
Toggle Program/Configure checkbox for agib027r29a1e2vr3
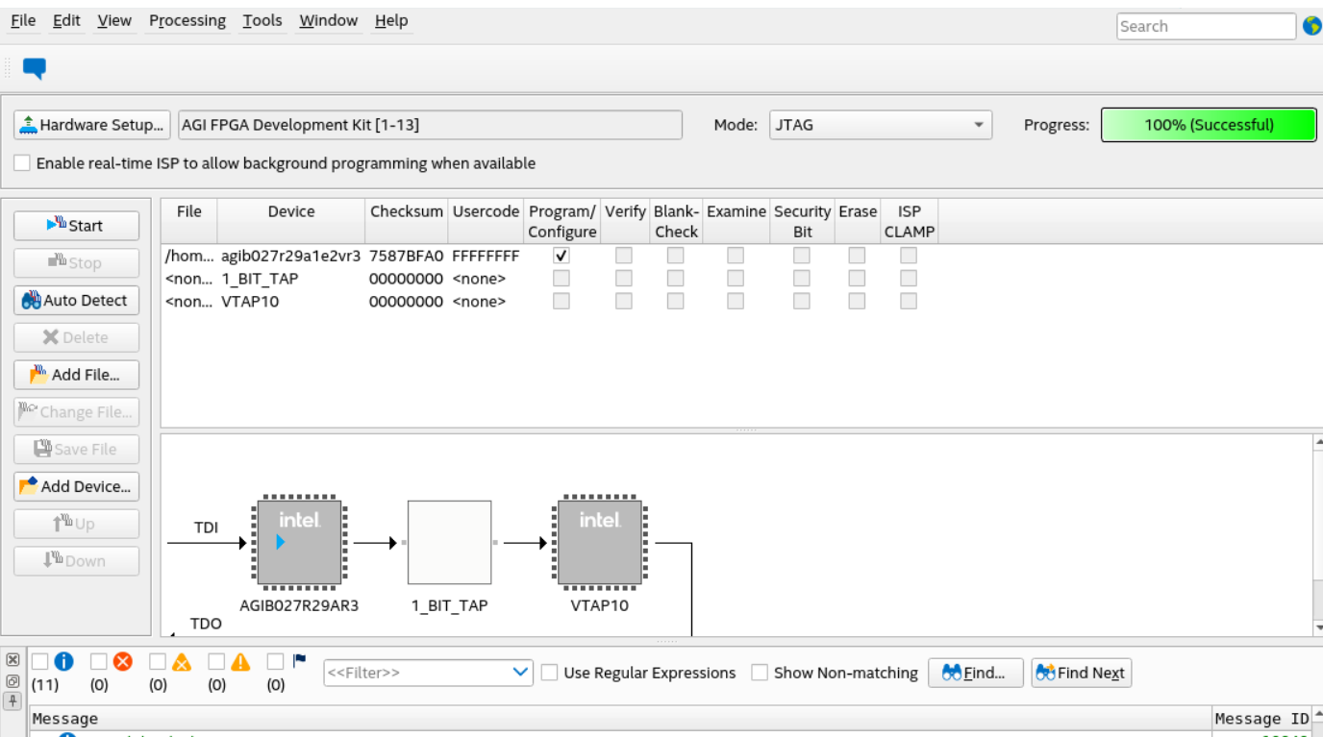click(562, 256)
